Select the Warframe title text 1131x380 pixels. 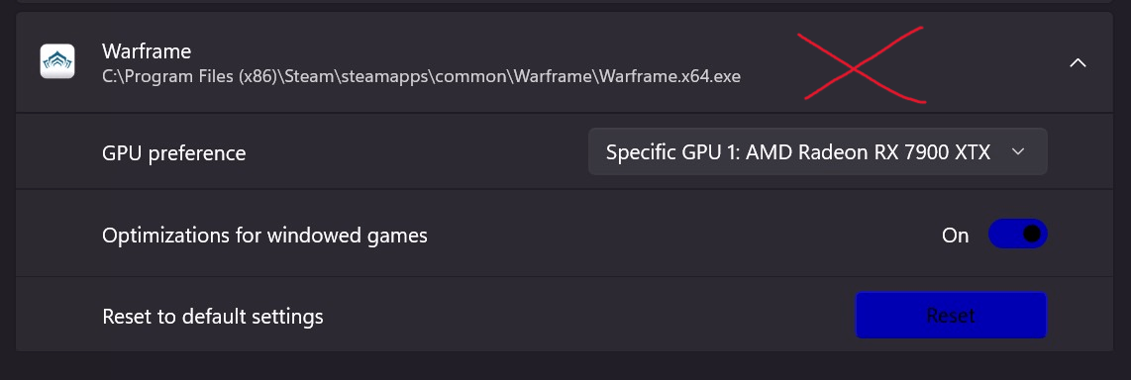pyautogui.click(x=147, y=51)
